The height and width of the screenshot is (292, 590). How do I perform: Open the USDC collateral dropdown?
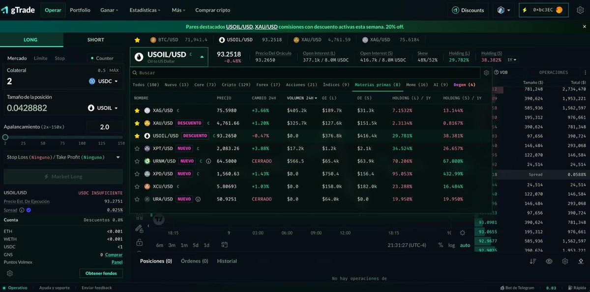pyautogui.click(x=104, y=81)
